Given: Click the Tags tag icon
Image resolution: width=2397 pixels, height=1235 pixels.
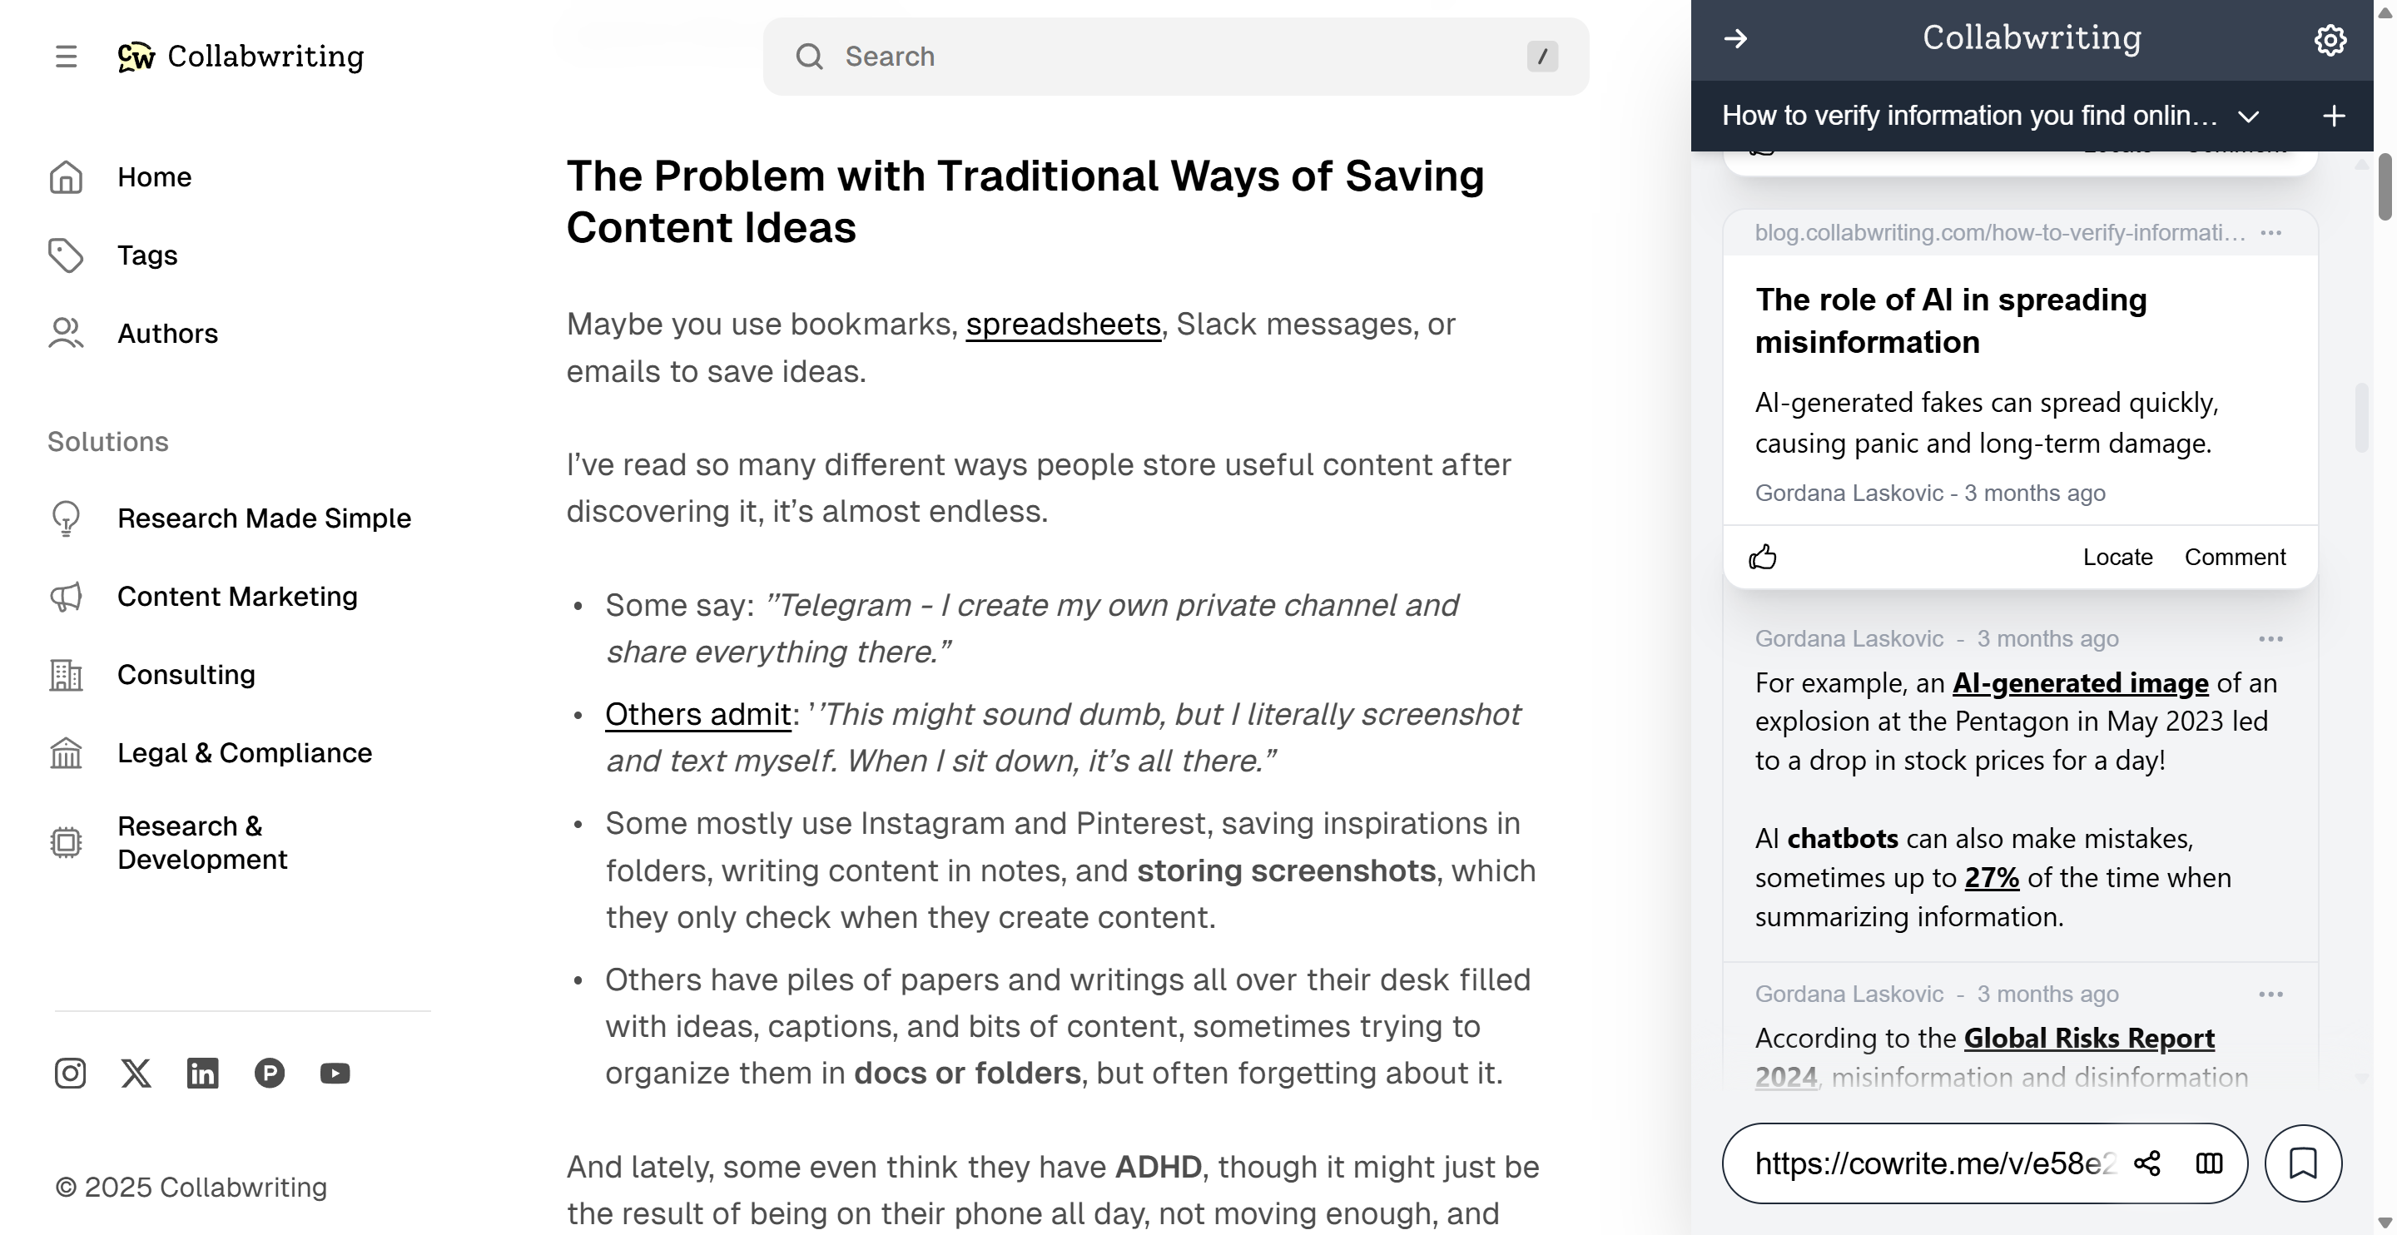Looking at the screenshot, I should point(66,255).
